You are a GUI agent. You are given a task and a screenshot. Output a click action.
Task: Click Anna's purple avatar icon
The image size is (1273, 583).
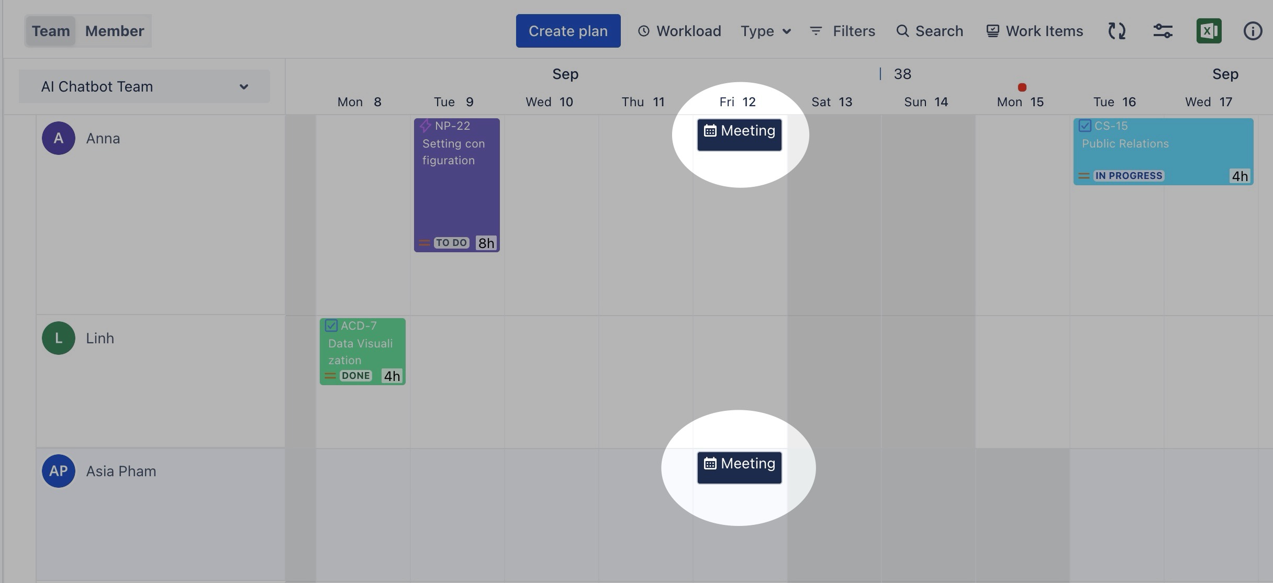59,138
